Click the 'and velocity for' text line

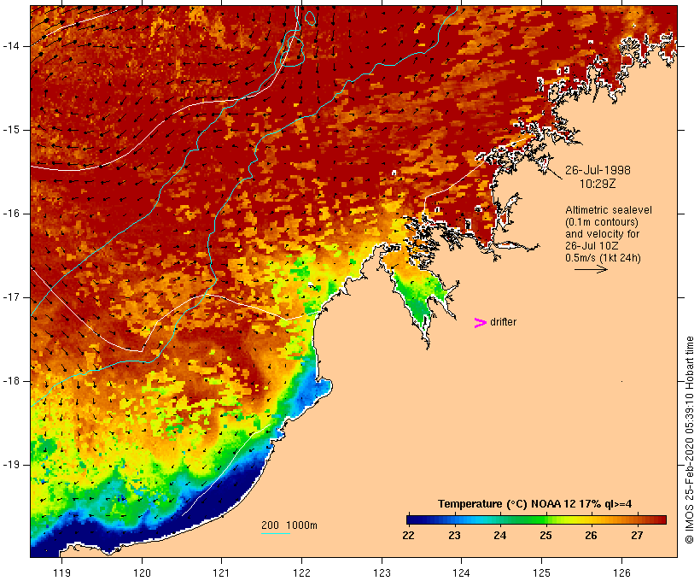(602, 234)
